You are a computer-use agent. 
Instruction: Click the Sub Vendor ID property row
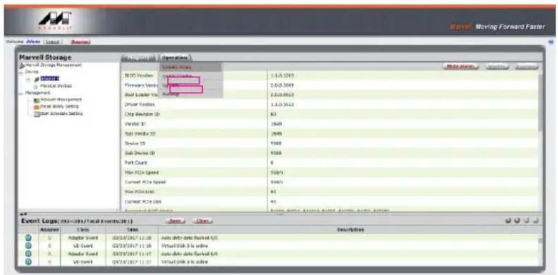pyautogui.click(x=330, y=133)
